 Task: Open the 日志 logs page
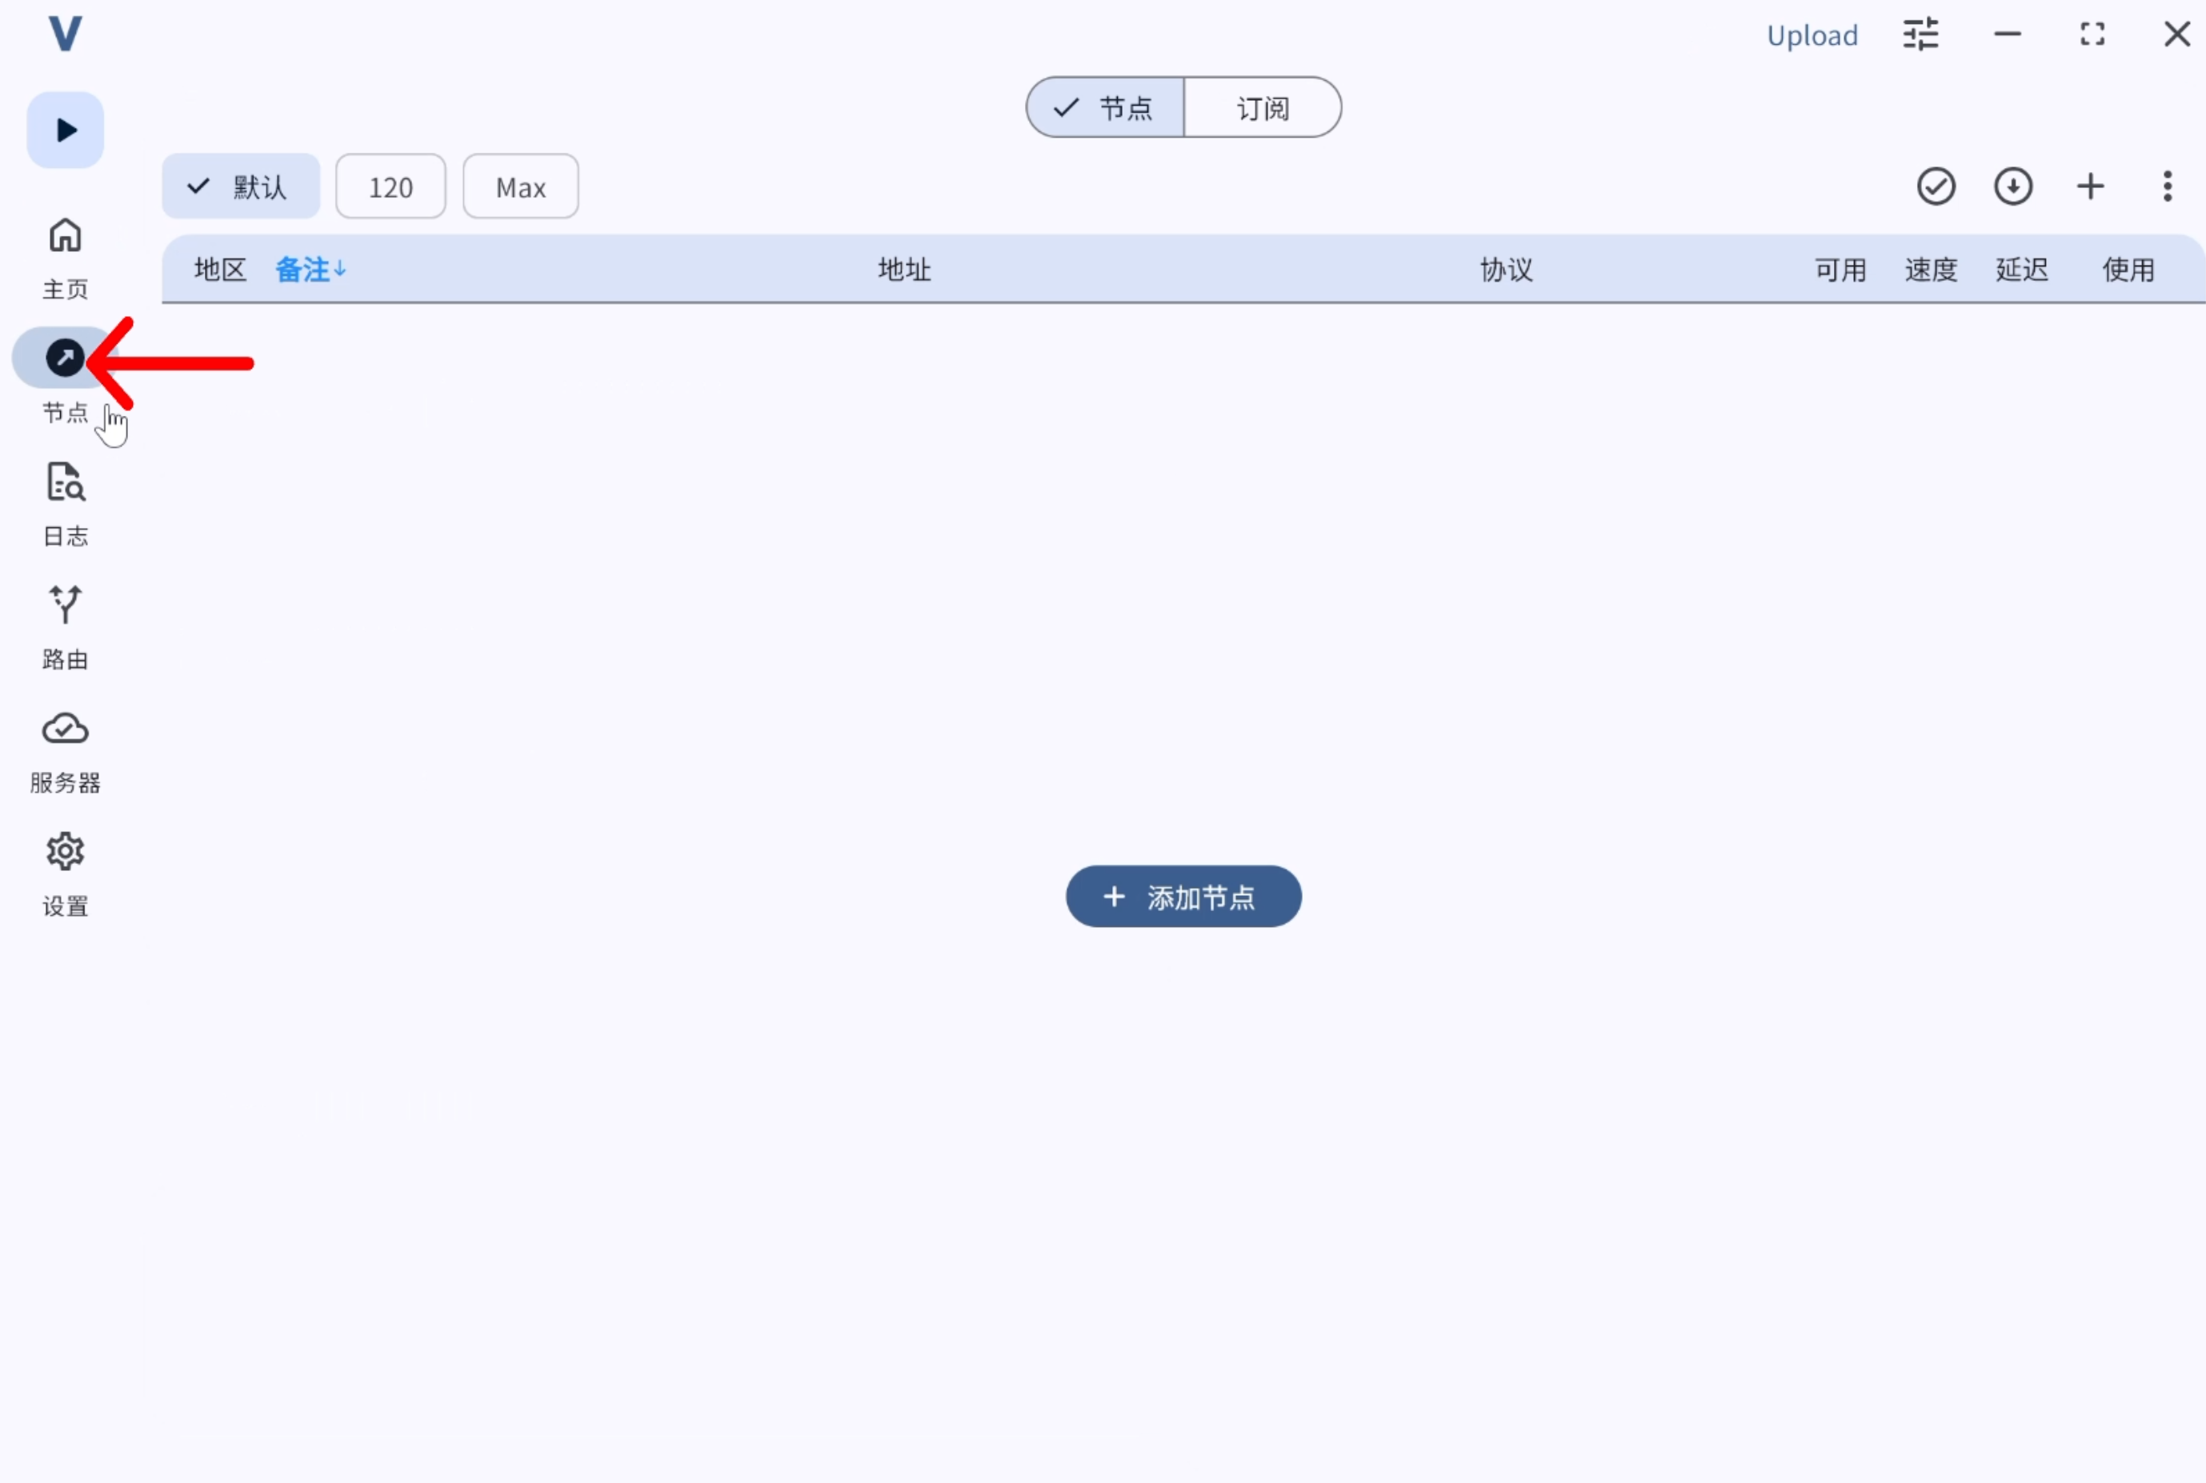pyautogui.click(x=66, y=506)
